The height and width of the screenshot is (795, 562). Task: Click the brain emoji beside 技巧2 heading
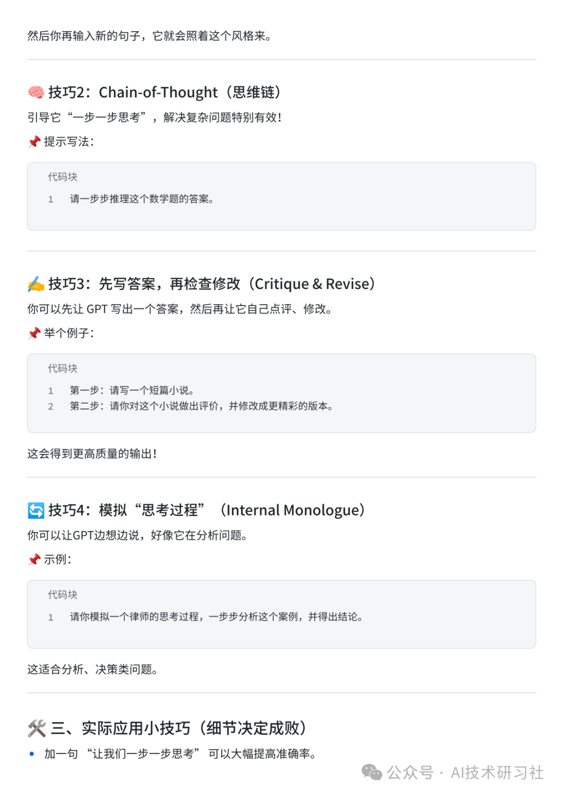tap(36, 93)
